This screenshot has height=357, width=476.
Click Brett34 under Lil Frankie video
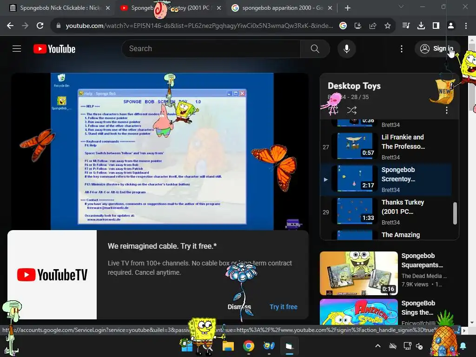click(390, 158)
